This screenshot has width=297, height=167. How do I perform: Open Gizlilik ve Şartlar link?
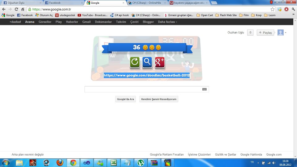click(226, 155)
